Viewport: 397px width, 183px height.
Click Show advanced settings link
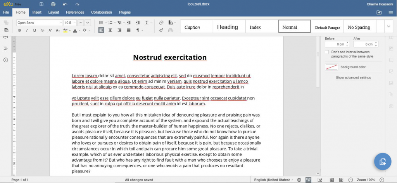[353, 78]
